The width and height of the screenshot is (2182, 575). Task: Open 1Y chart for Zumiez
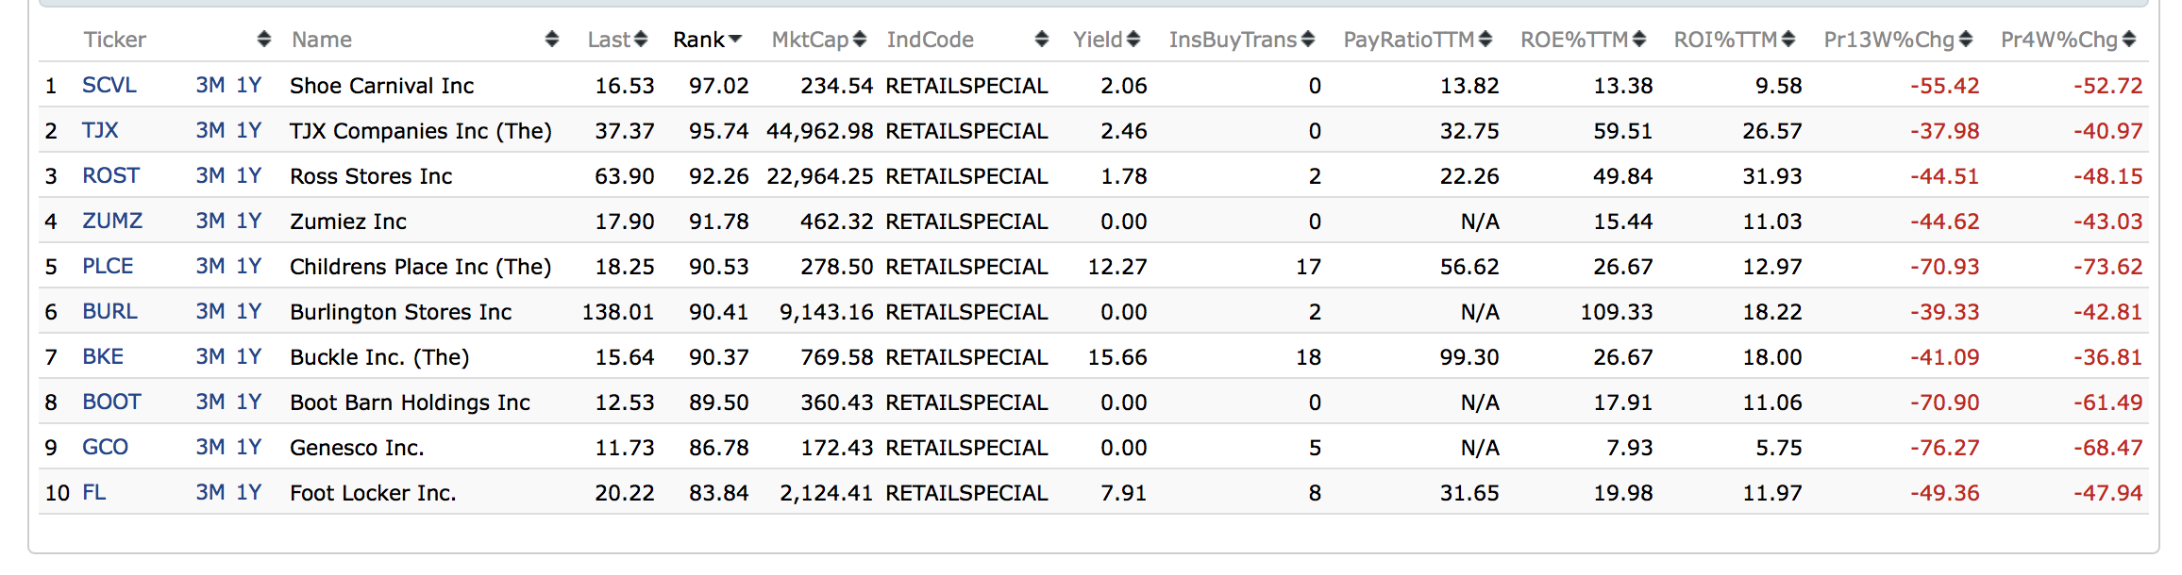(x=249, y=222)
